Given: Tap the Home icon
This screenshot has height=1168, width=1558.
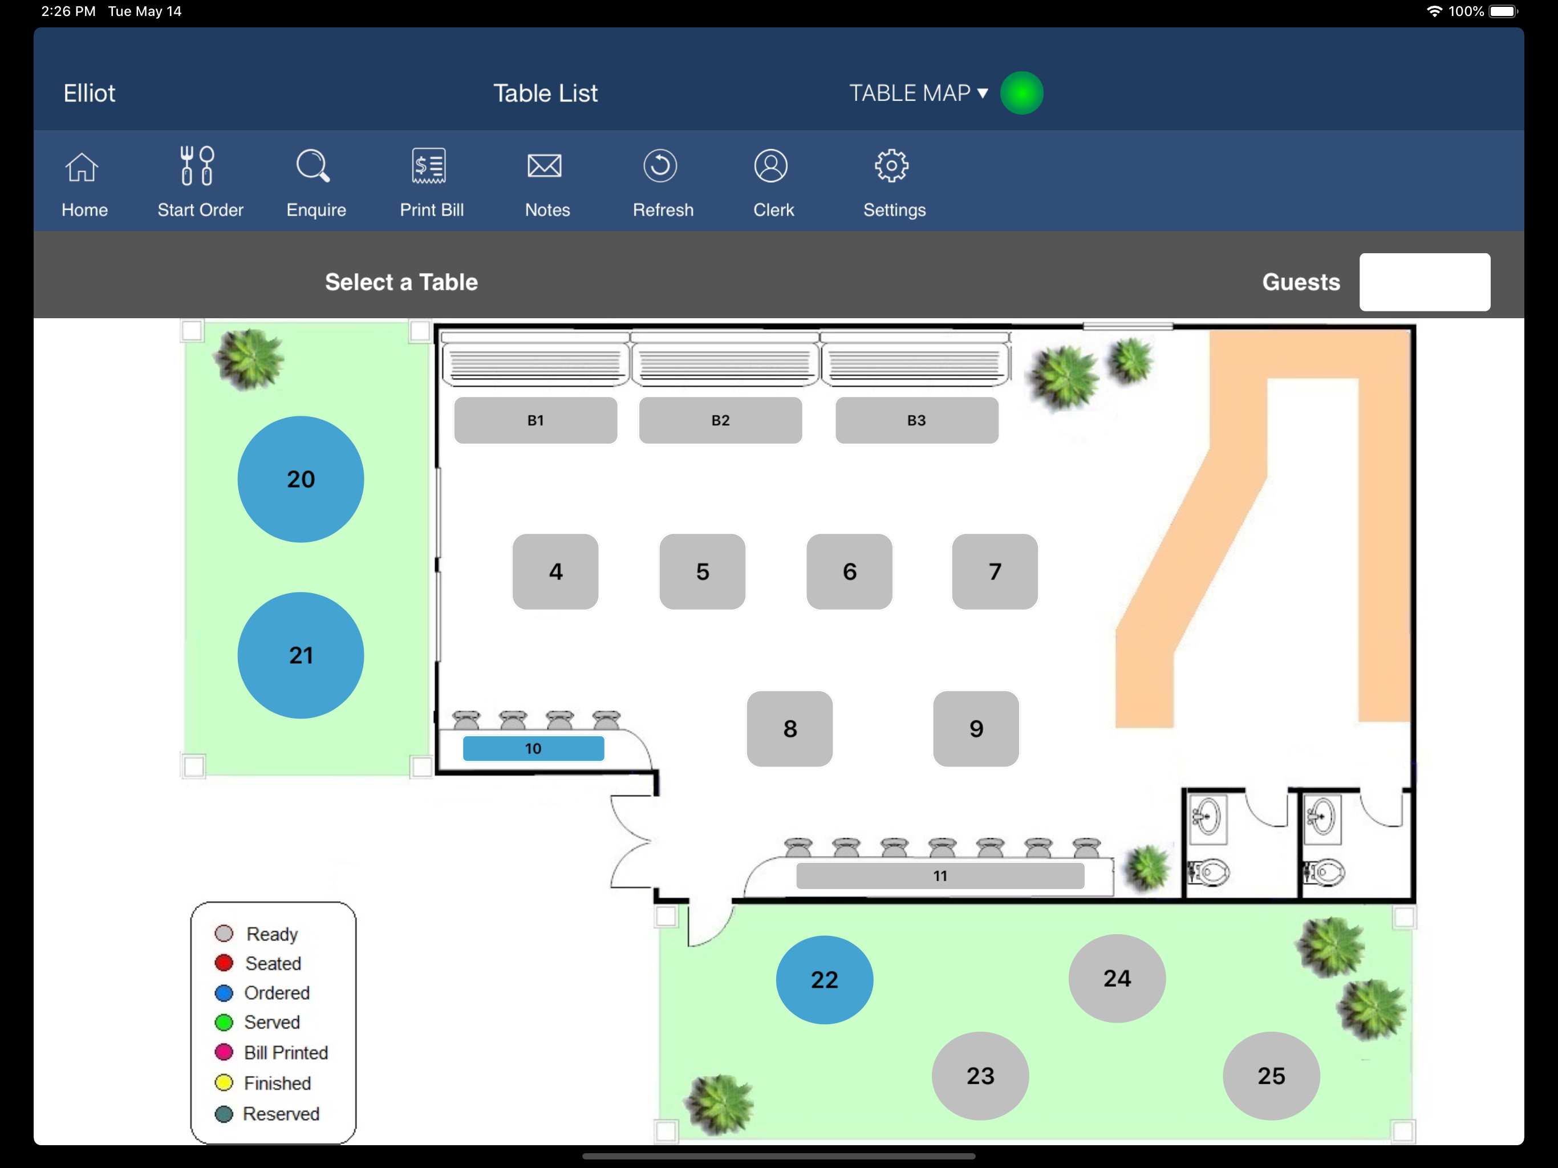Looking at the screenshot, I should (83, 168).
